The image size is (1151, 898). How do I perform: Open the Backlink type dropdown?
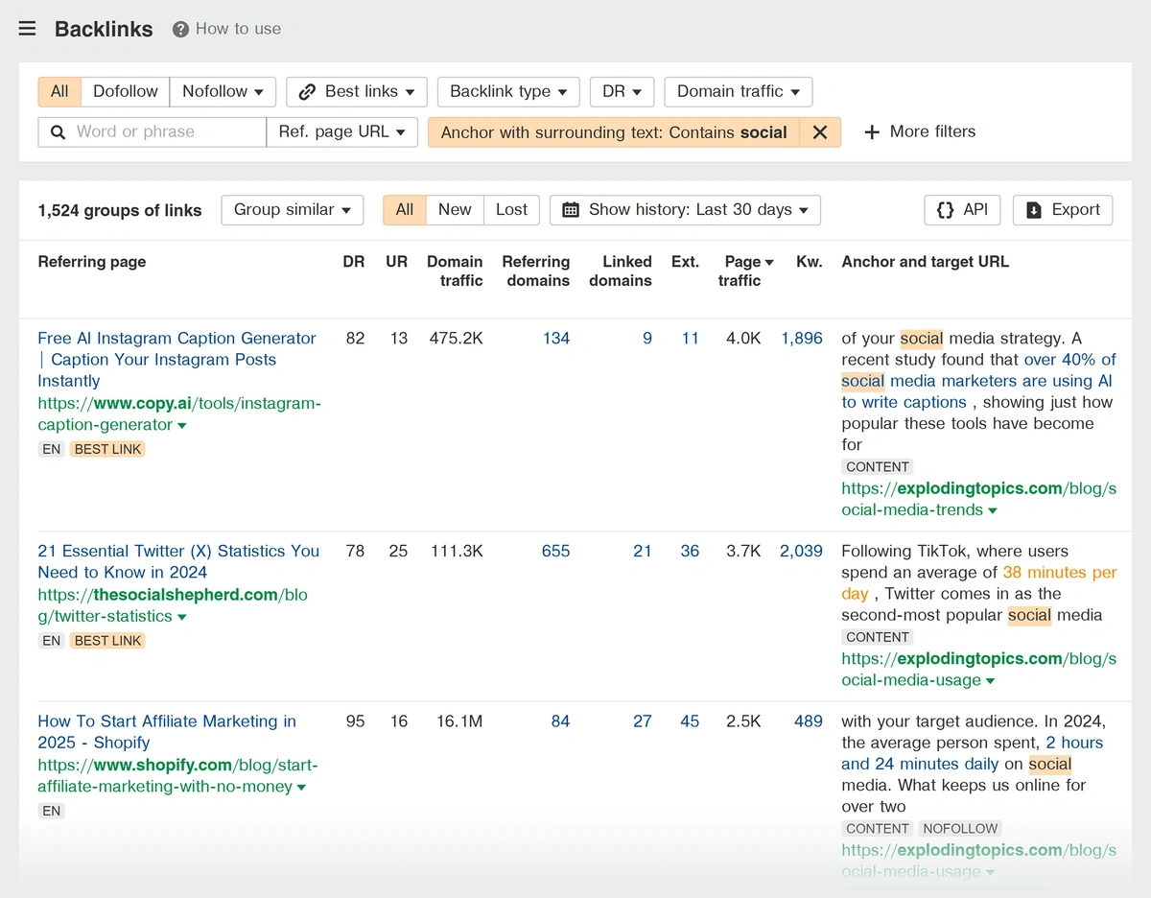[508, 92]
